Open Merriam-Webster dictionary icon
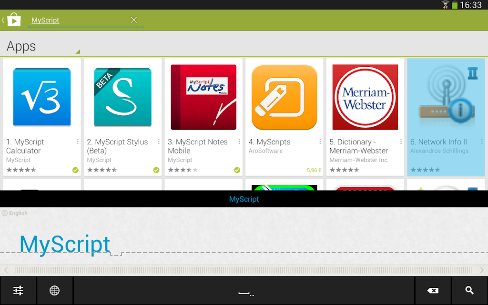 pyautogui.click(x=365, y=97)
